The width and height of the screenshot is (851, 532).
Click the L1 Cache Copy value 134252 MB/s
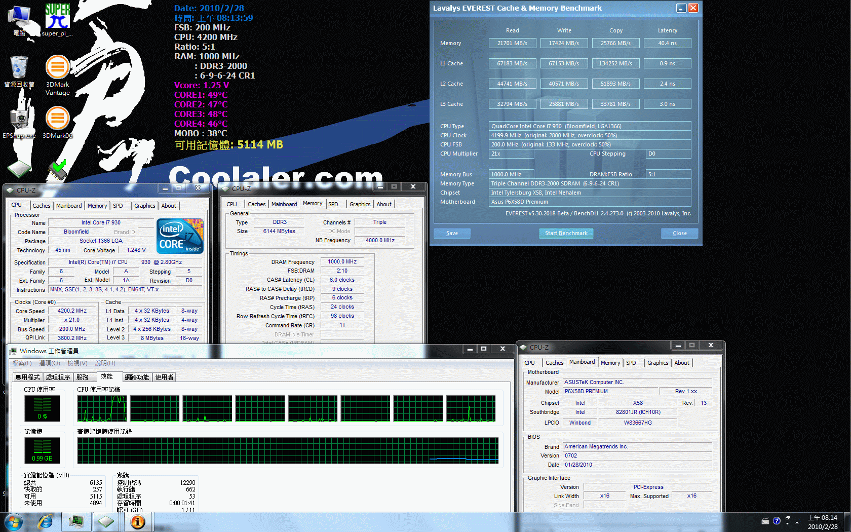pyautogui.click(x=615, y=63)
